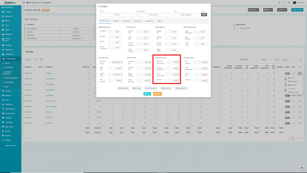This screenshot has height=173, width=307.
Task: Toggle column visibility eye icon in Payslips
Action: [x=35, y=60]
